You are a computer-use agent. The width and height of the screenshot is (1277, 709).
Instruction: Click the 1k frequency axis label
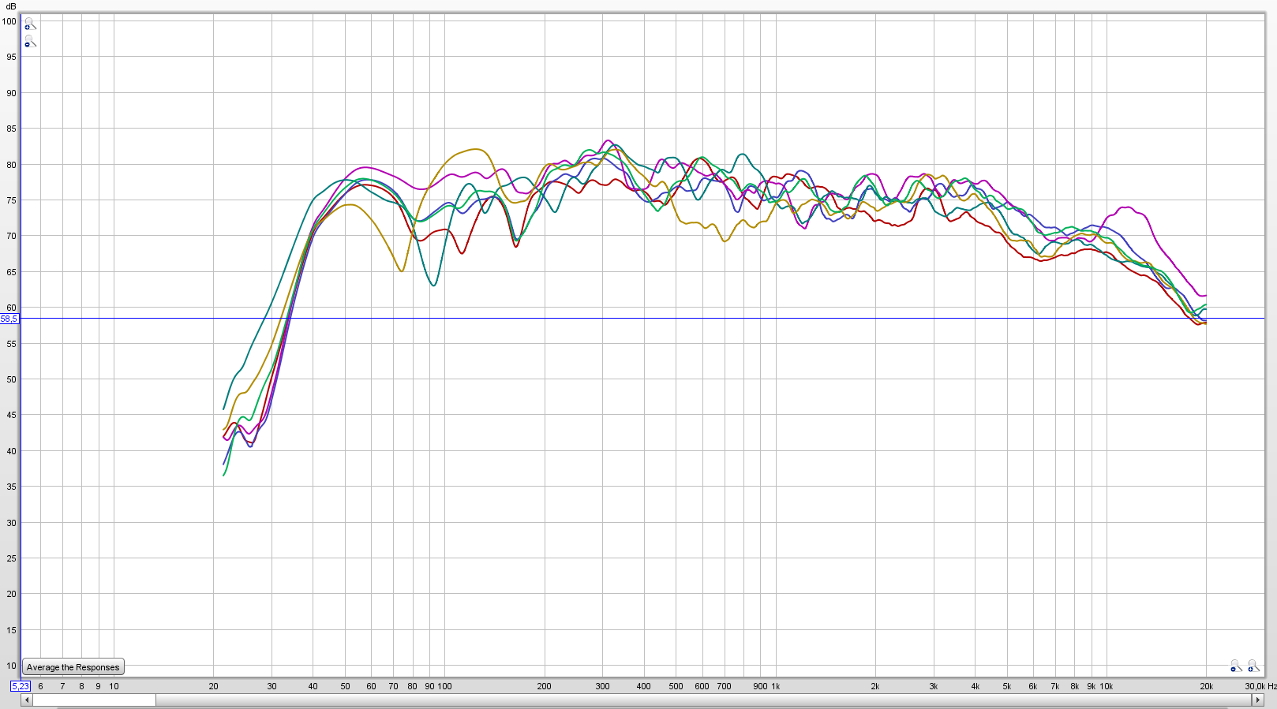(x=776, y=686)
